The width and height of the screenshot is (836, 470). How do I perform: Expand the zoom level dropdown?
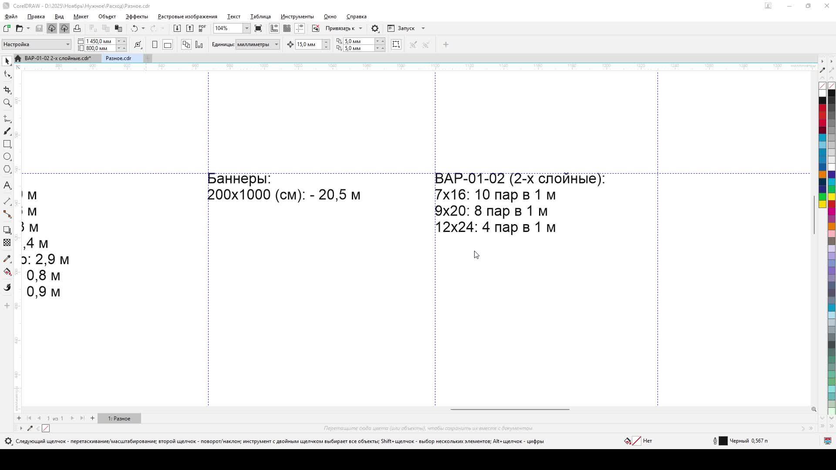coord(246,28)
